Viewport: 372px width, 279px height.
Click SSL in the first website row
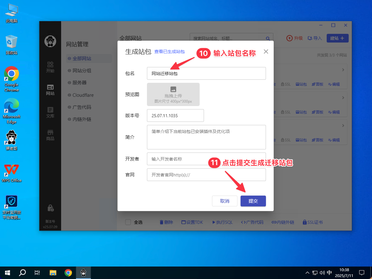[286, 84]
